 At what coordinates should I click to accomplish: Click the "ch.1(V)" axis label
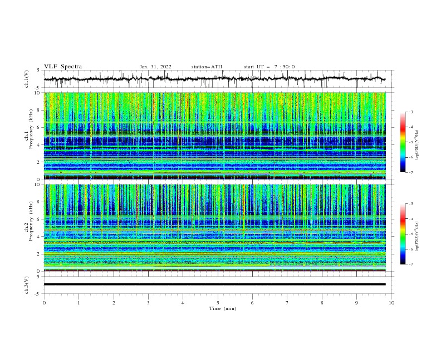27,79
